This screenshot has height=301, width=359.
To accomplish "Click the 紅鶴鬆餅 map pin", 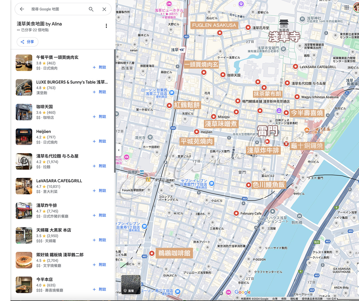I will (x=169, y=106).
